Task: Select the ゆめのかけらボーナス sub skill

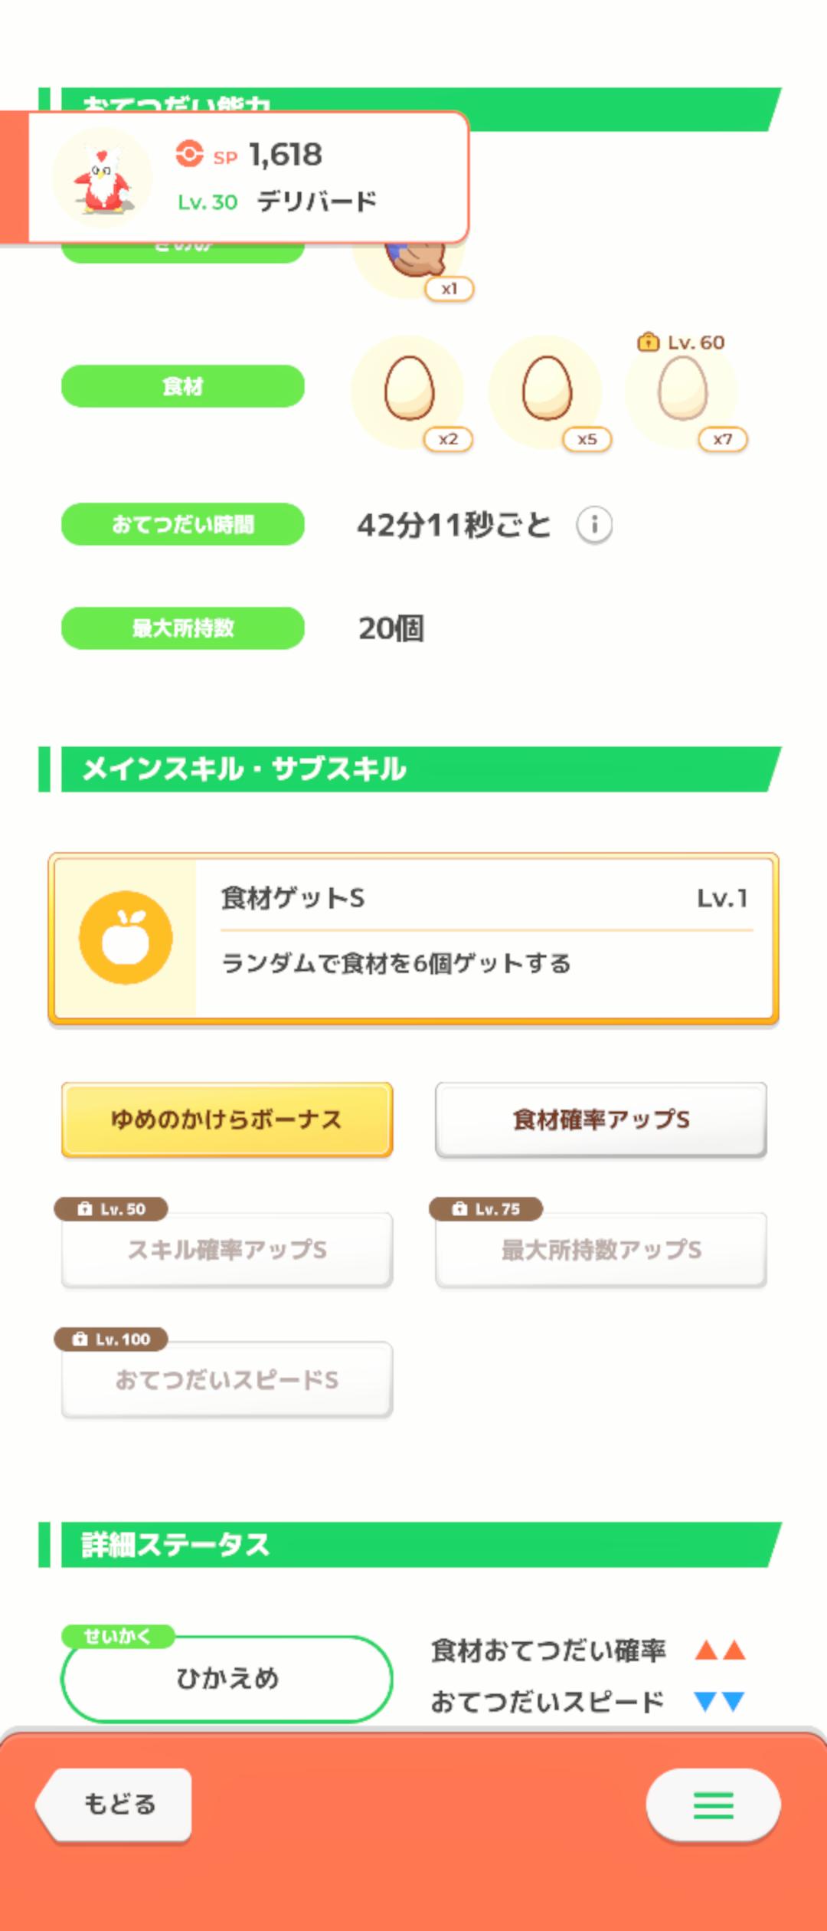Action: click(x=227, y=1120)
